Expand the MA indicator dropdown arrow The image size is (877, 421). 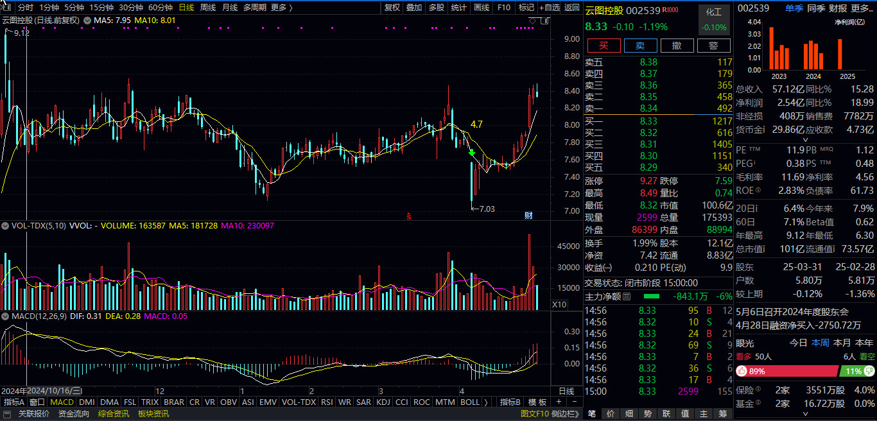click(x=88, y=20)
